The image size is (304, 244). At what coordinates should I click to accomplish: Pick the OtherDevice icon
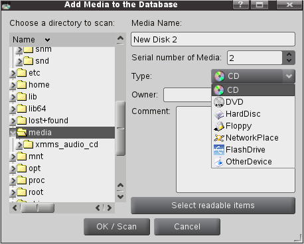(x=219, y=162)
